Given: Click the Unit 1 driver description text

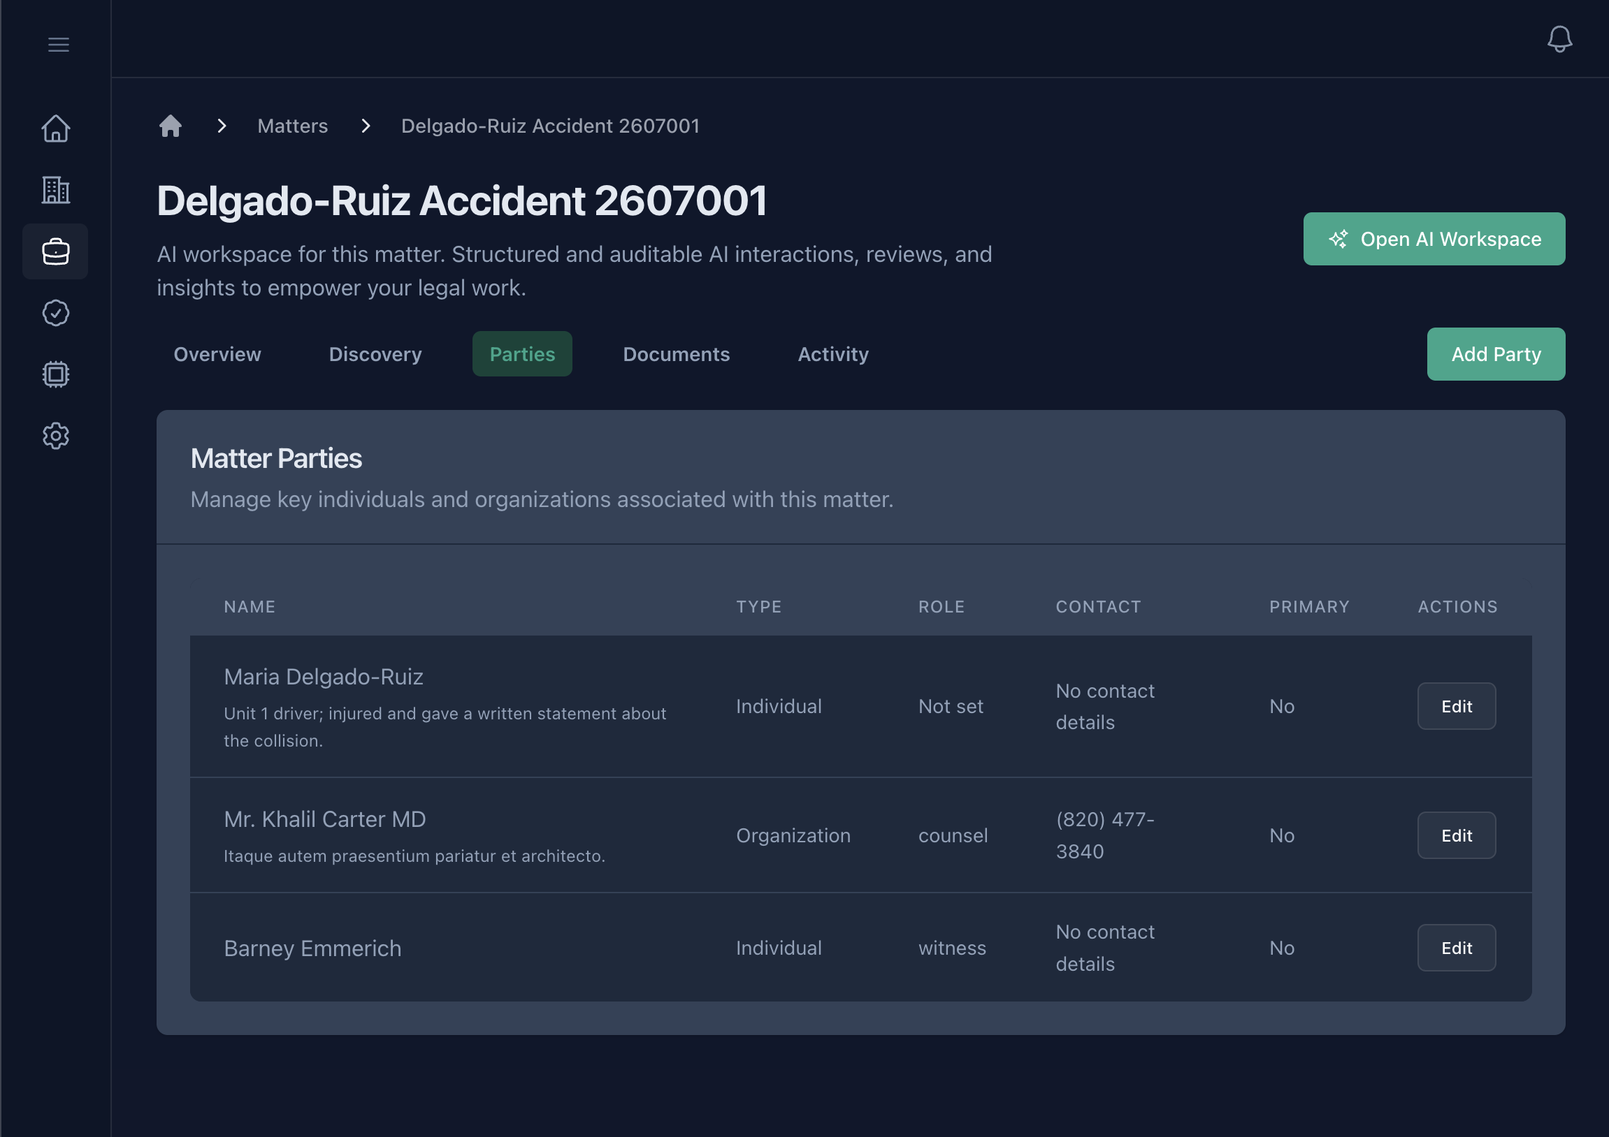Looking at the screenshot, I should click(x=445, y=727).
